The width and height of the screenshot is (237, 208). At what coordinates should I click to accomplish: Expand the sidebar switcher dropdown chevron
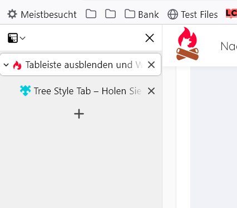pos(22,38)
